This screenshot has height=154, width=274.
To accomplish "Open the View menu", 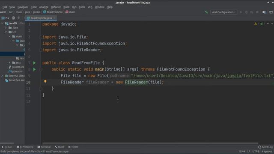I will click(12, 7).
